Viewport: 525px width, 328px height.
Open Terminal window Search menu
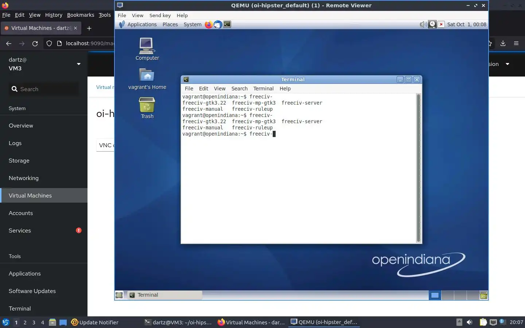tap(239, 89)
